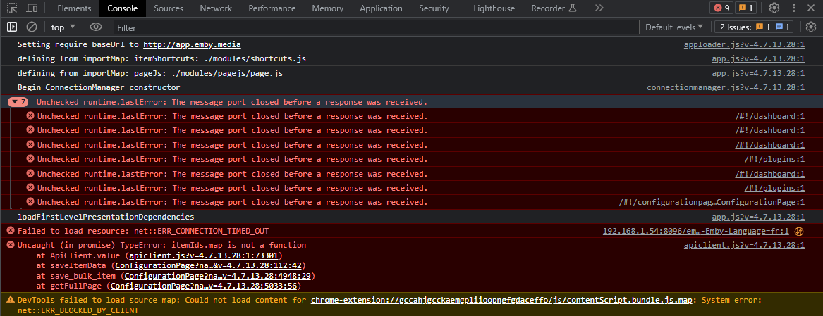Click the red error count badge
This screenshot has width=823, height=316.
[721, 8]
